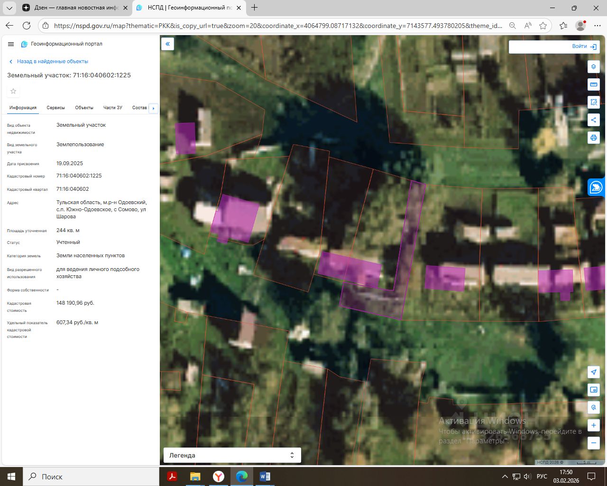The height and width of the screenshot is (486, 607).
Task: Open the browser favorites list
Action: click(x=563, y=26)
